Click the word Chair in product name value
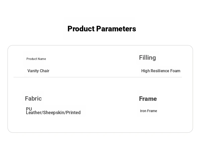This screenshot has width=199, height=156. (x=44, y=71)
